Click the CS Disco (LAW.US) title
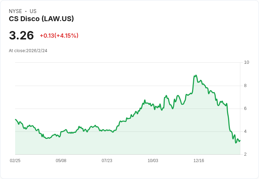259x179 pixels. point(41,19)
